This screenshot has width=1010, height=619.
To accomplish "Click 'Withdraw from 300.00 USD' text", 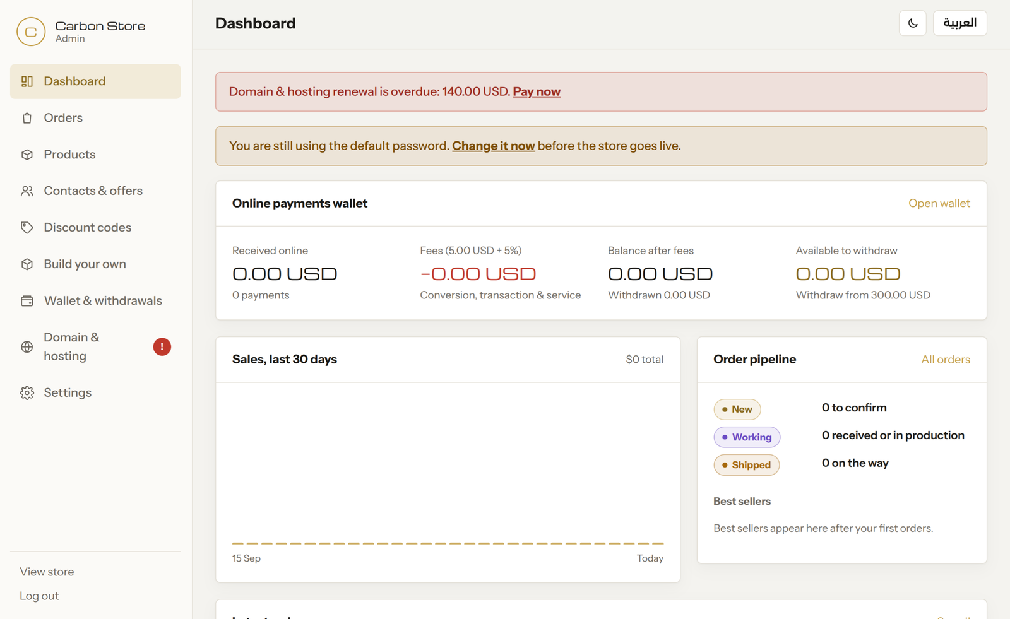I will 863,295.
